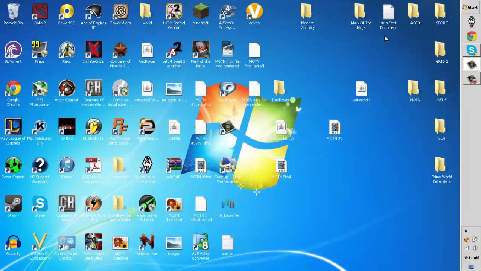The height and width of the screenshot is (271, 481).
Task: Show hidden tray icons chevron
Action: click(x=466, y=231)
